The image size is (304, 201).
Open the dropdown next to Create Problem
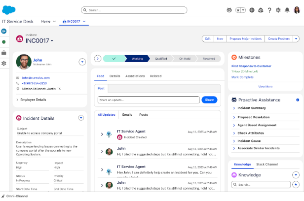296,38
